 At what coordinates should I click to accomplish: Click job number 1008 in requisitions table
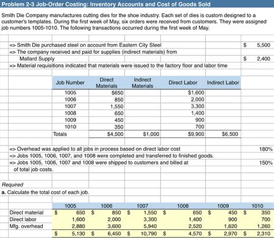(71, 113)
